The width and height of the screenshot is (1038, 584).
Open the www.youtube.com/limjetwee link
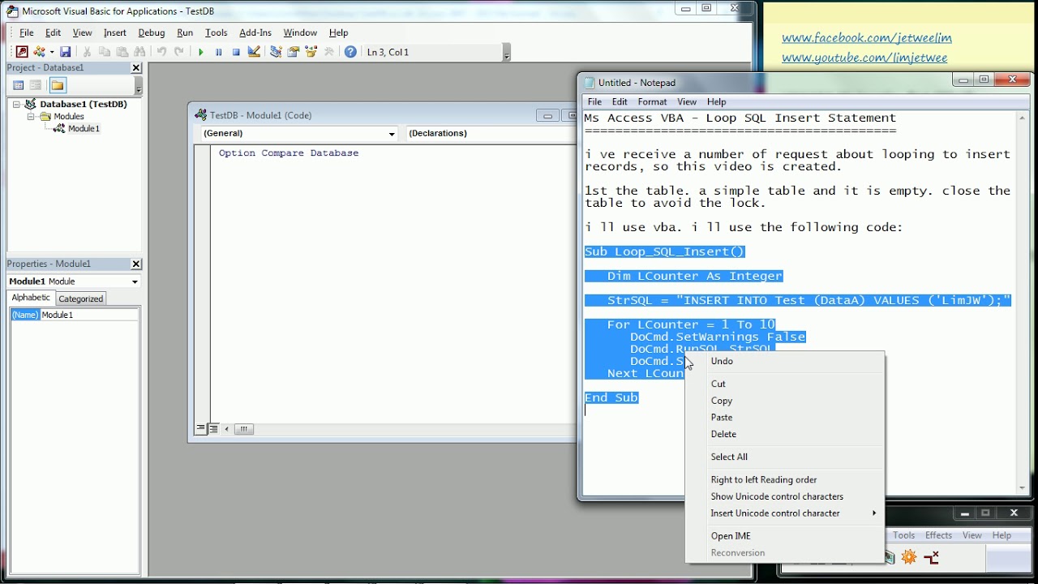(x=864, y=58)
